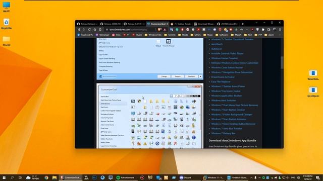
Task: Open DreamScene Activator link
Action: click(x=223, y=77)
